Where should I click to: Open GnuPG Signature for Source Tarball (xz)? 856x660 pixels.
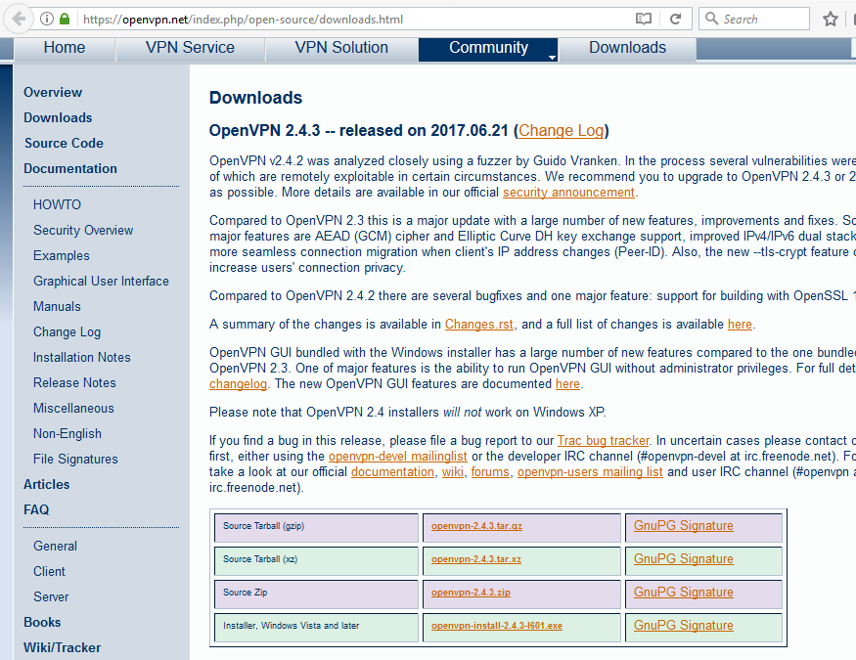[x=684, y=559]
